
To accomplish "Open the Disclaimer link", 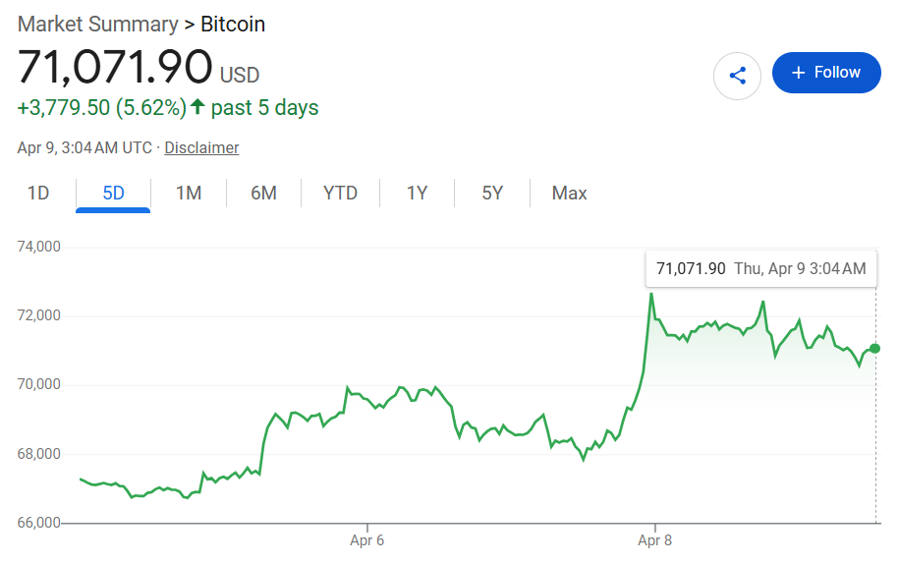I will pyautogui.click(x=201, y=148).
